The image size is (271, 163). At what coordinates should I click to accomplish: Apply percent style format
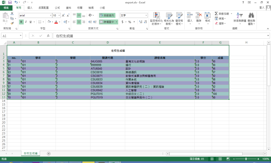coord(130,22)
